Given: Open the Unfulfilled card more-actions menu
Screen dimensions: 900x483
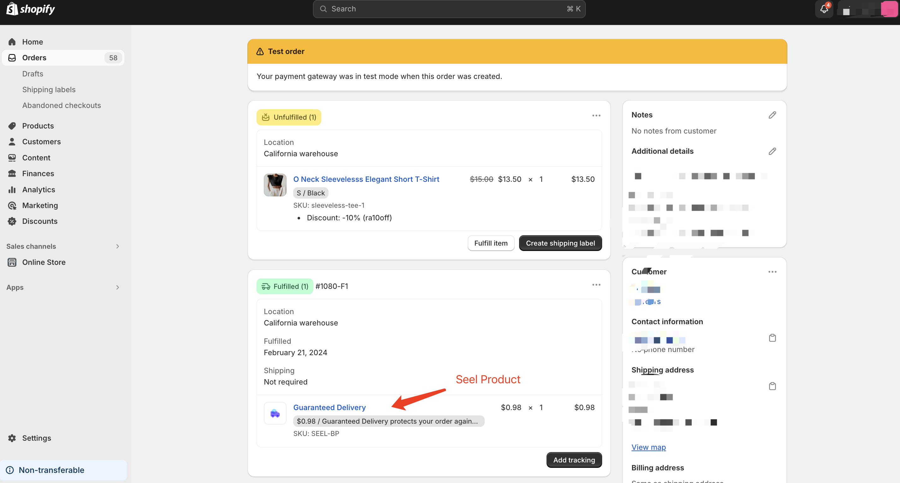Looking at the screenshot, I should 596,116.
